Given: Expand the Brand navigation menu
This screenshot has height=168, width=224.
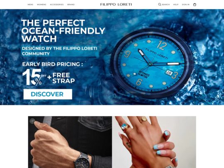Looking at the screenshot, I should click(x=71, y=5).
